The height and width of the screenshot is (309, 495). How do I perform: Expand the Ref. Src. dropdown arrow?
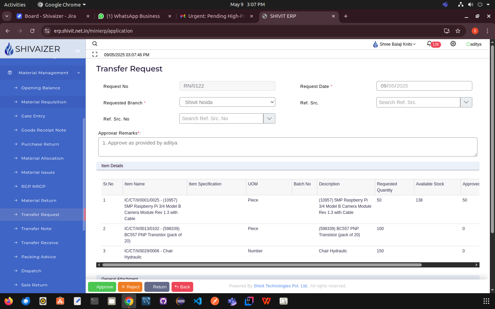coord(466,102)
